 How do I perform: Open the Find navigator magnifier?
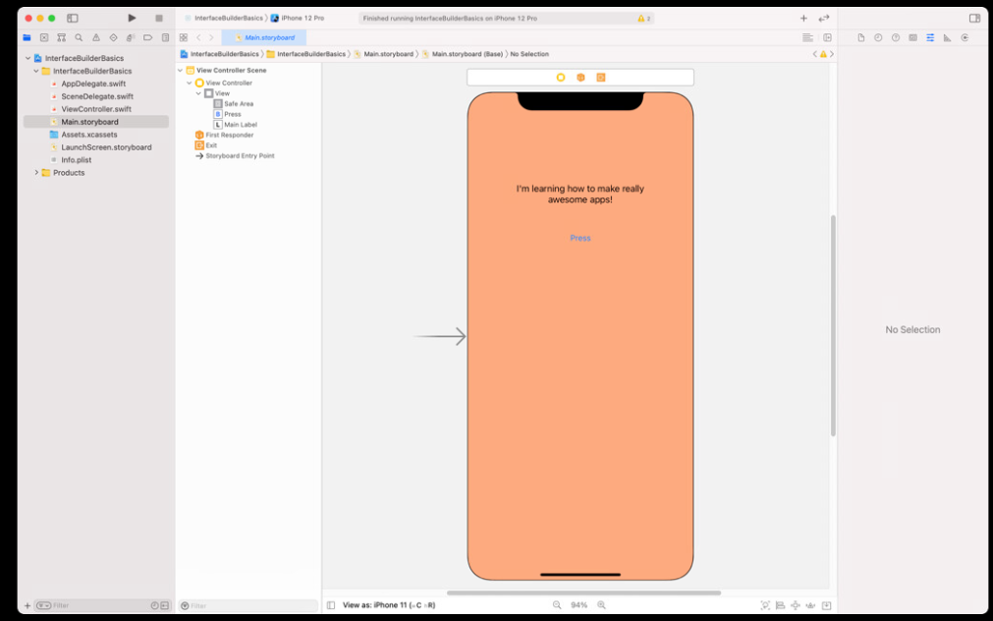point(79,38)
